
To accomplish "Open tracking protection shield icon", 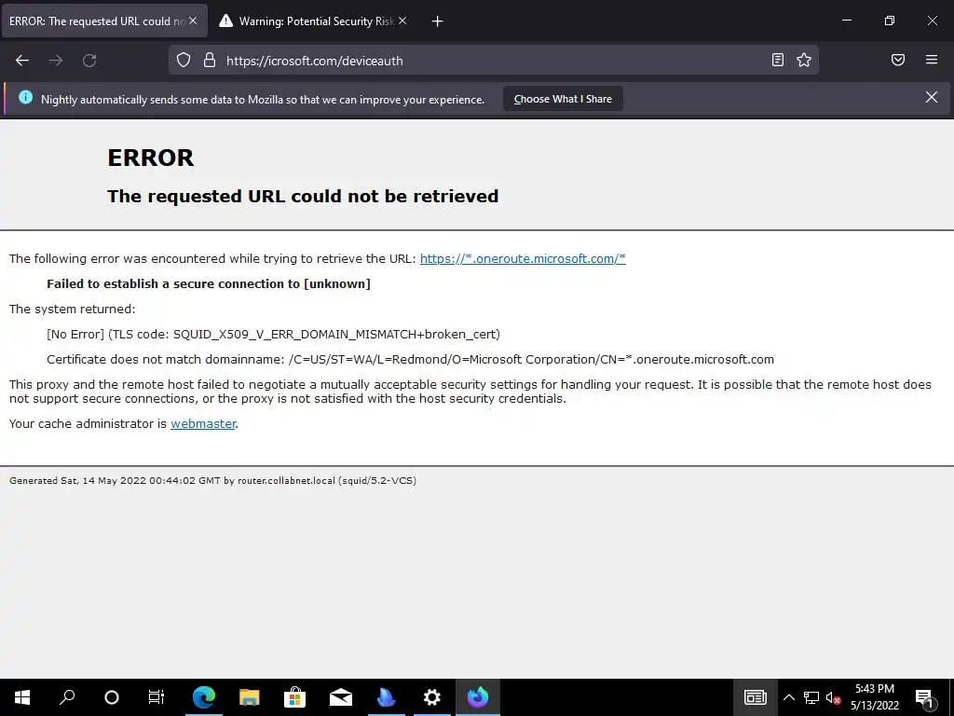I will [x=184, y=61].
